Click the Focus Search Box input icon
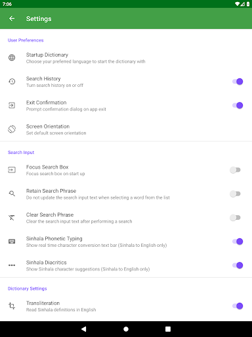The height and width of the screenshot is (337, 252). (x=12, y=170)
